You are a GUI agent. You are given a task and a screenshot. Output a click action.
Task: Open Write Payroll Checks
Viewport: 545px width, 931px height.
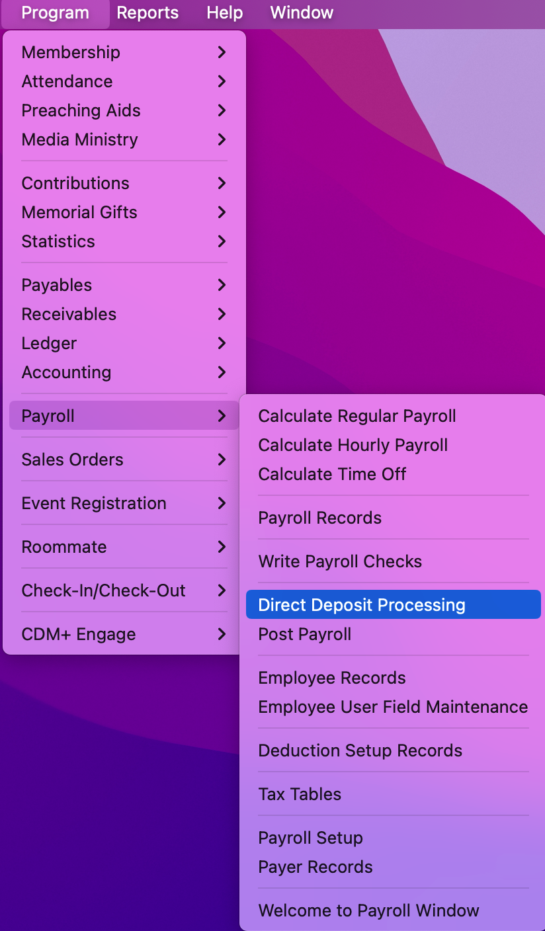[x=340, y=561]
